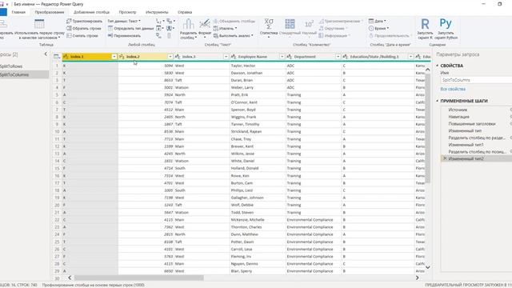
Task: Collapse the СВОЙСТВА section
Action: (x=438, y=66)
